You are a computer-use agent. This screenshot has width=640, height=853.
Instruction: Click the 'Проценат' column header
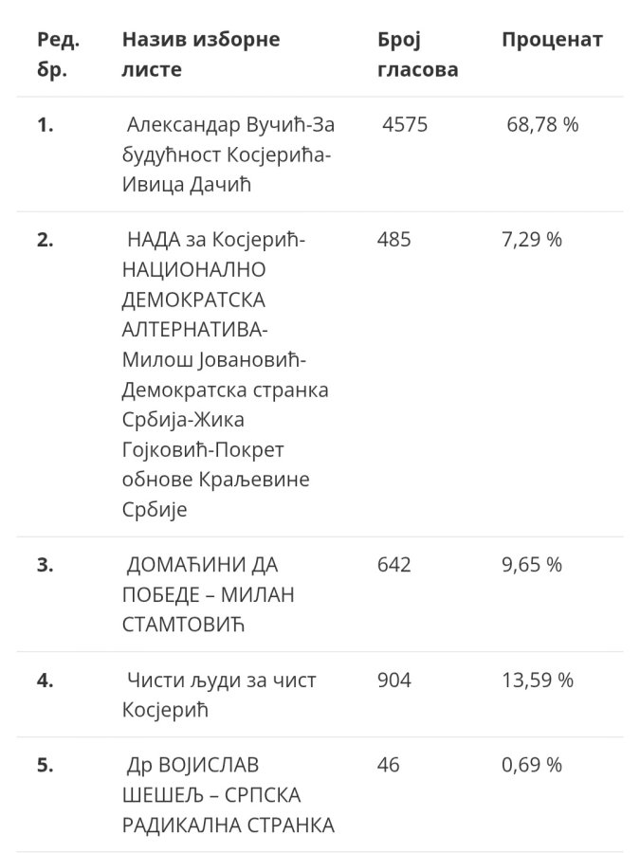(552, 40)
